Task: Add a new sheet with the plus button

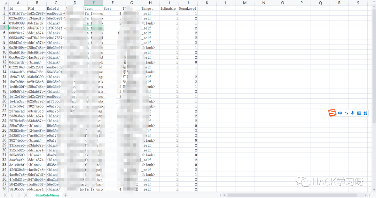Action: 66,195
